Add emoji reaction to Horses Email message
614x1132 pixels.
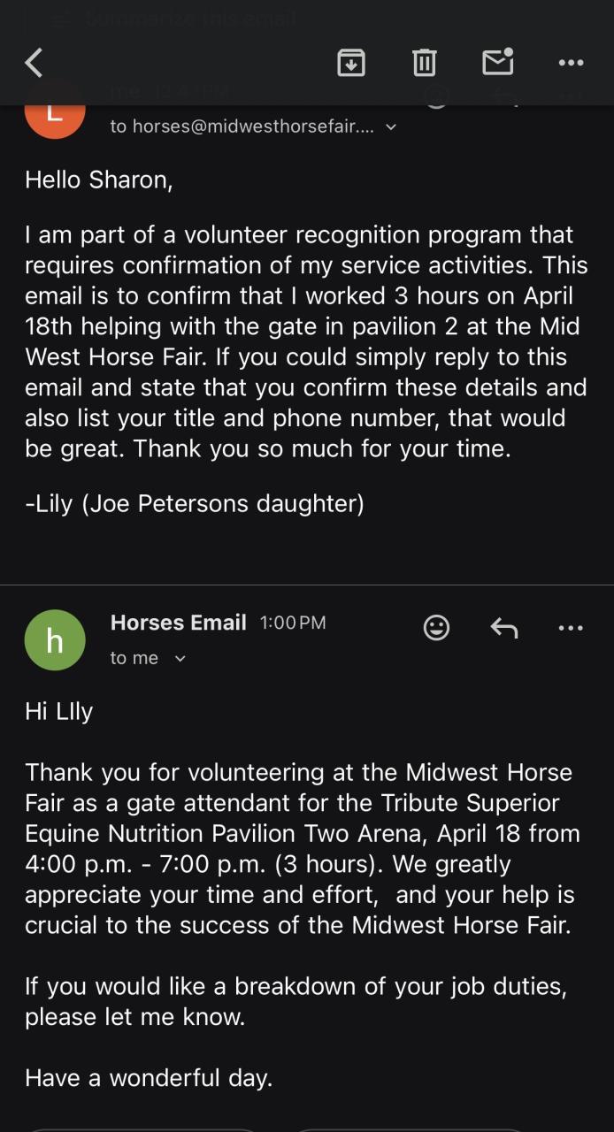click(x=436, y=628)
